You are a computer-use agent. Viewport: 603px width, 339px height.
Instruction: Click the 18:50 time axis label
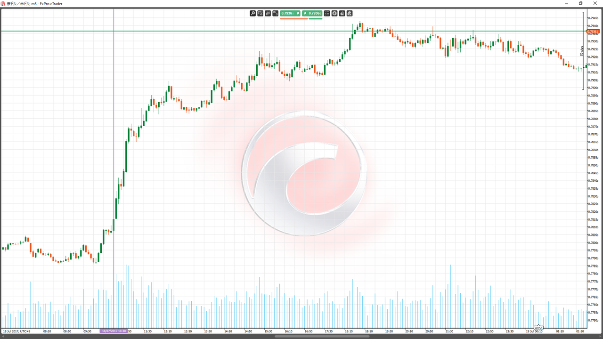tap(369, 331)
